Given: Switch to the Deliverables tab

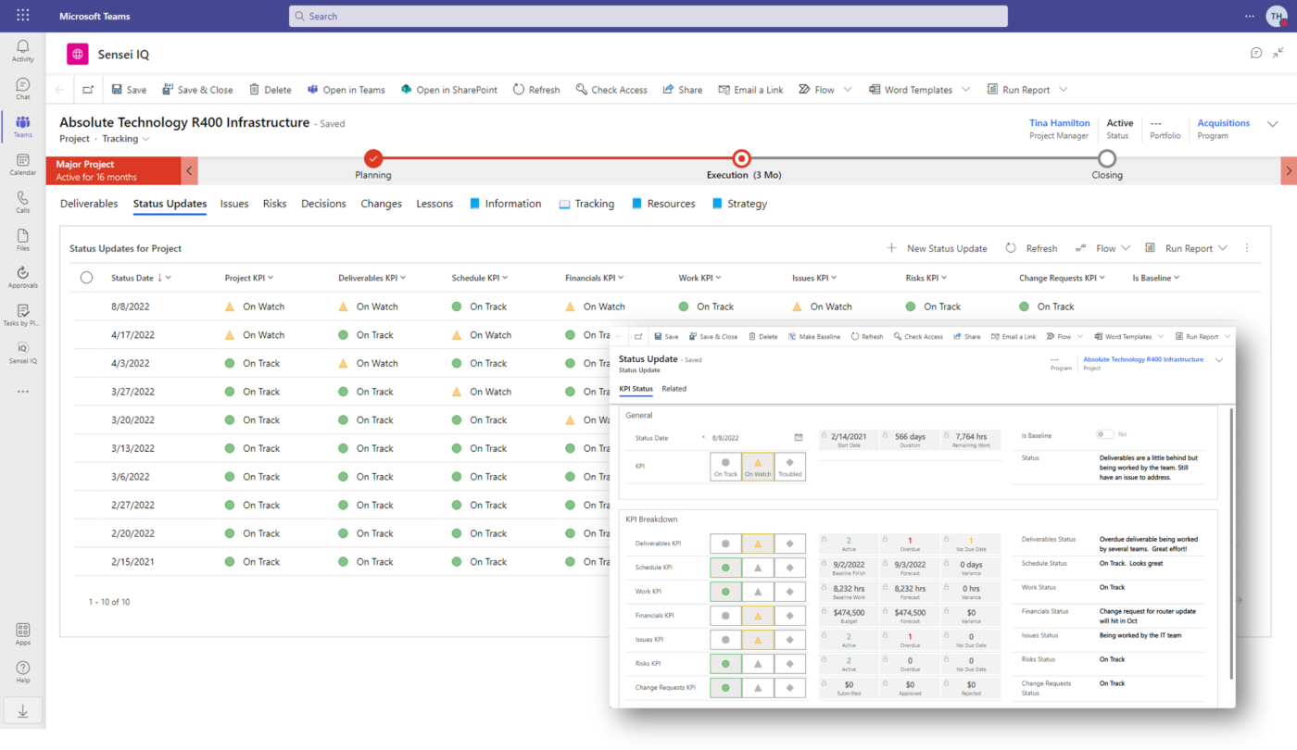Looking at the screenshot, I should [x=89, y=204].
